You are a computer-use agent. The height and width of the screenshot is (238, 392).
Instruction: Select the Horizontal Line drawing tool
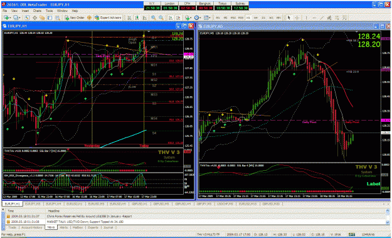(x=314, y=18)
